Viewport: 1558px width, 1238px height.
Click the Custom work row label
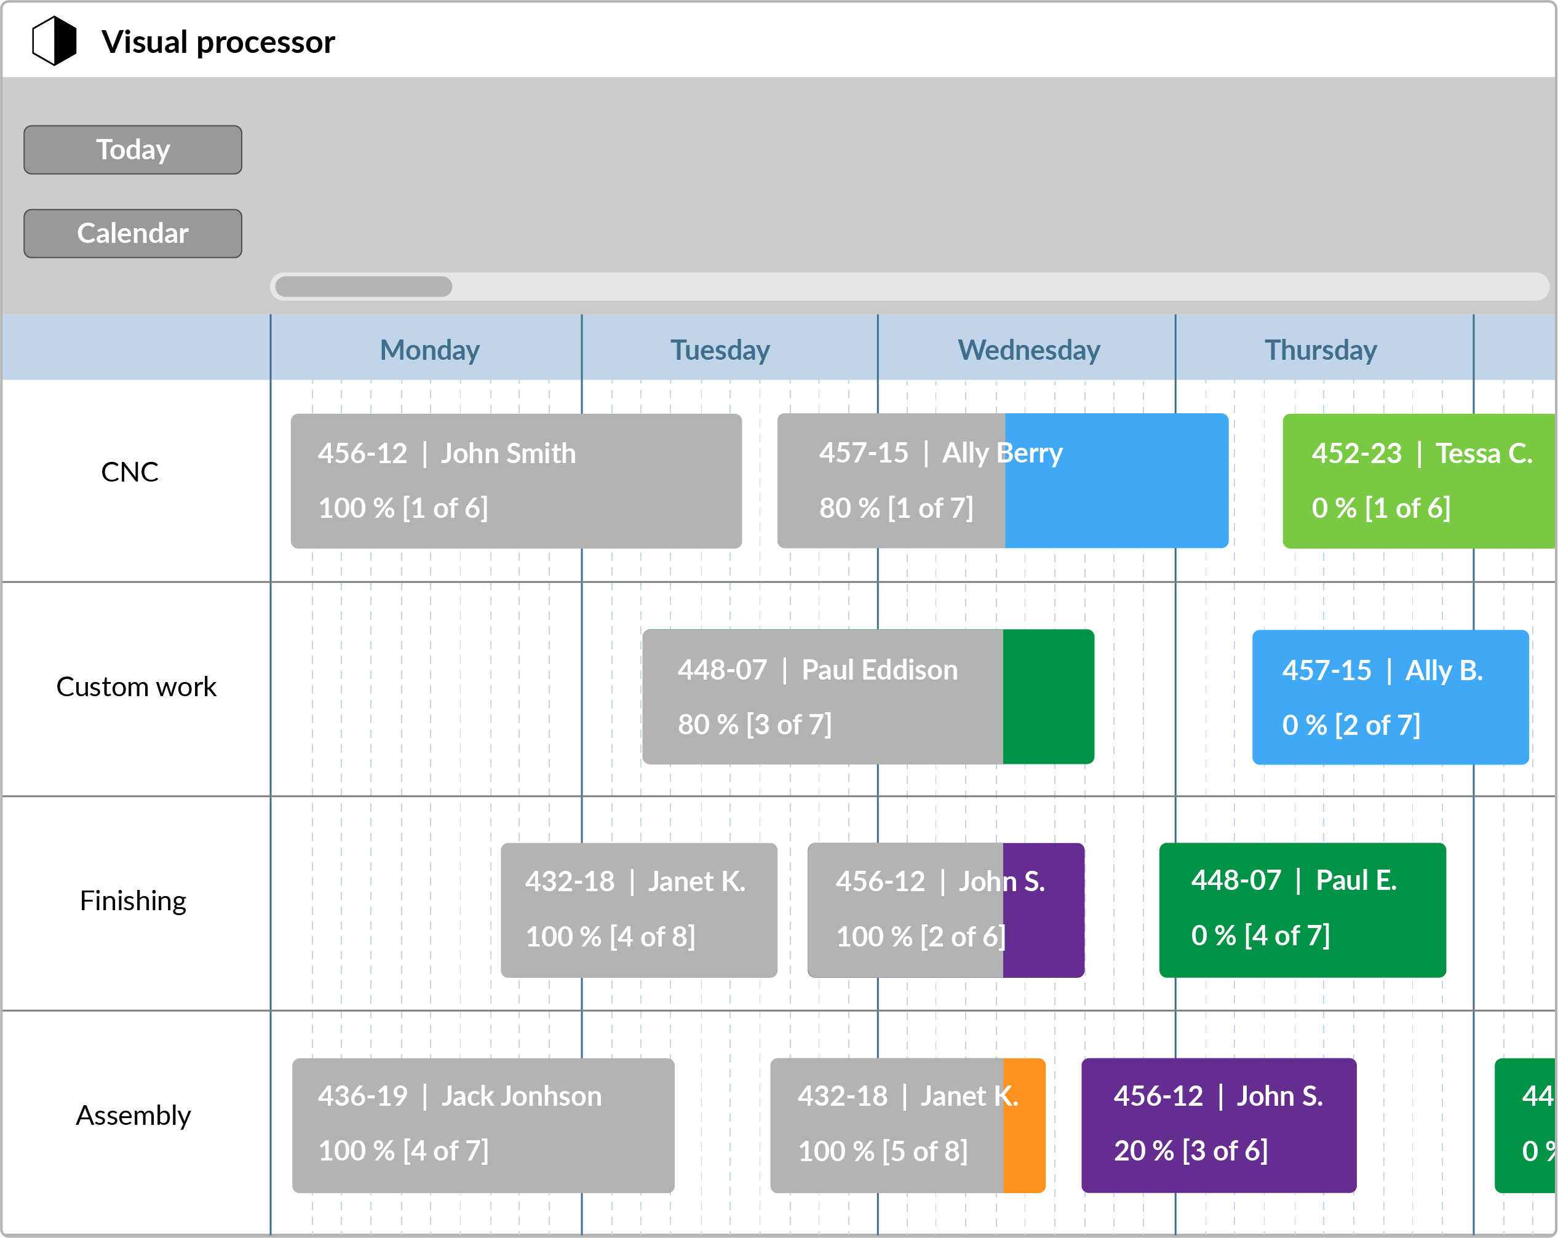(136, 686)
